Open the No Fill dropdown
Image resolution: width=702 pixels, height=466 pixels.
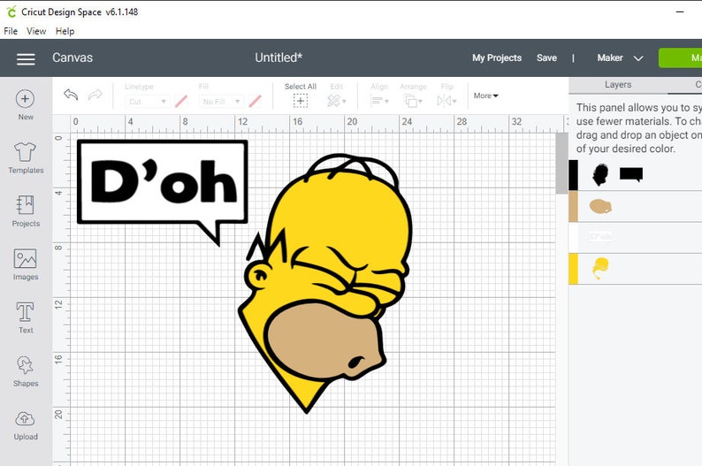pyautogui.click(x=221, y=102)
